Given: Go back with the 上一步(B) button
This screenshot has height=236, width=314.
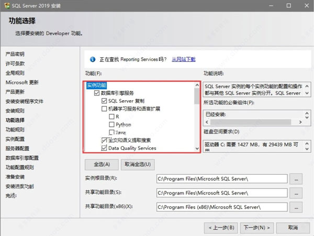Looking at the screenshot, I should point(221,228).
